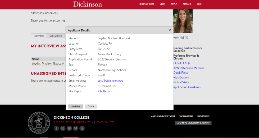Click the Close button in dialog
The image size is (259, 138).
91,107
